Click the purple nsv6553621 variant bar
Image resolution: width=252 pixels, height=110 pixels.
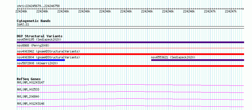198,60
